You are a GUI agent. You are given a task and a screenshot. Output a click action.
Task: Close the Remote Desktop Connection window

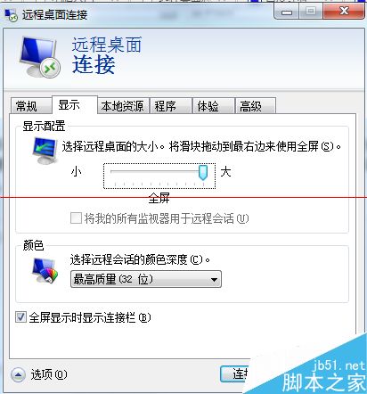[344, 12]
